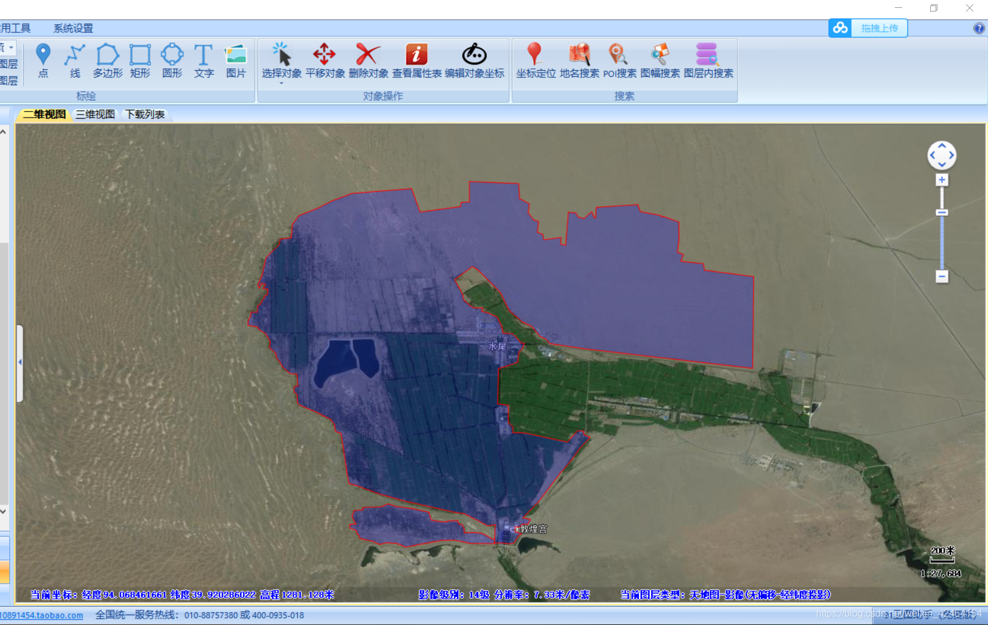Screen dimensions: 988x625
Task: Open the 系统设置 menu
Action: pyautogui.click(x=73, y=28)
